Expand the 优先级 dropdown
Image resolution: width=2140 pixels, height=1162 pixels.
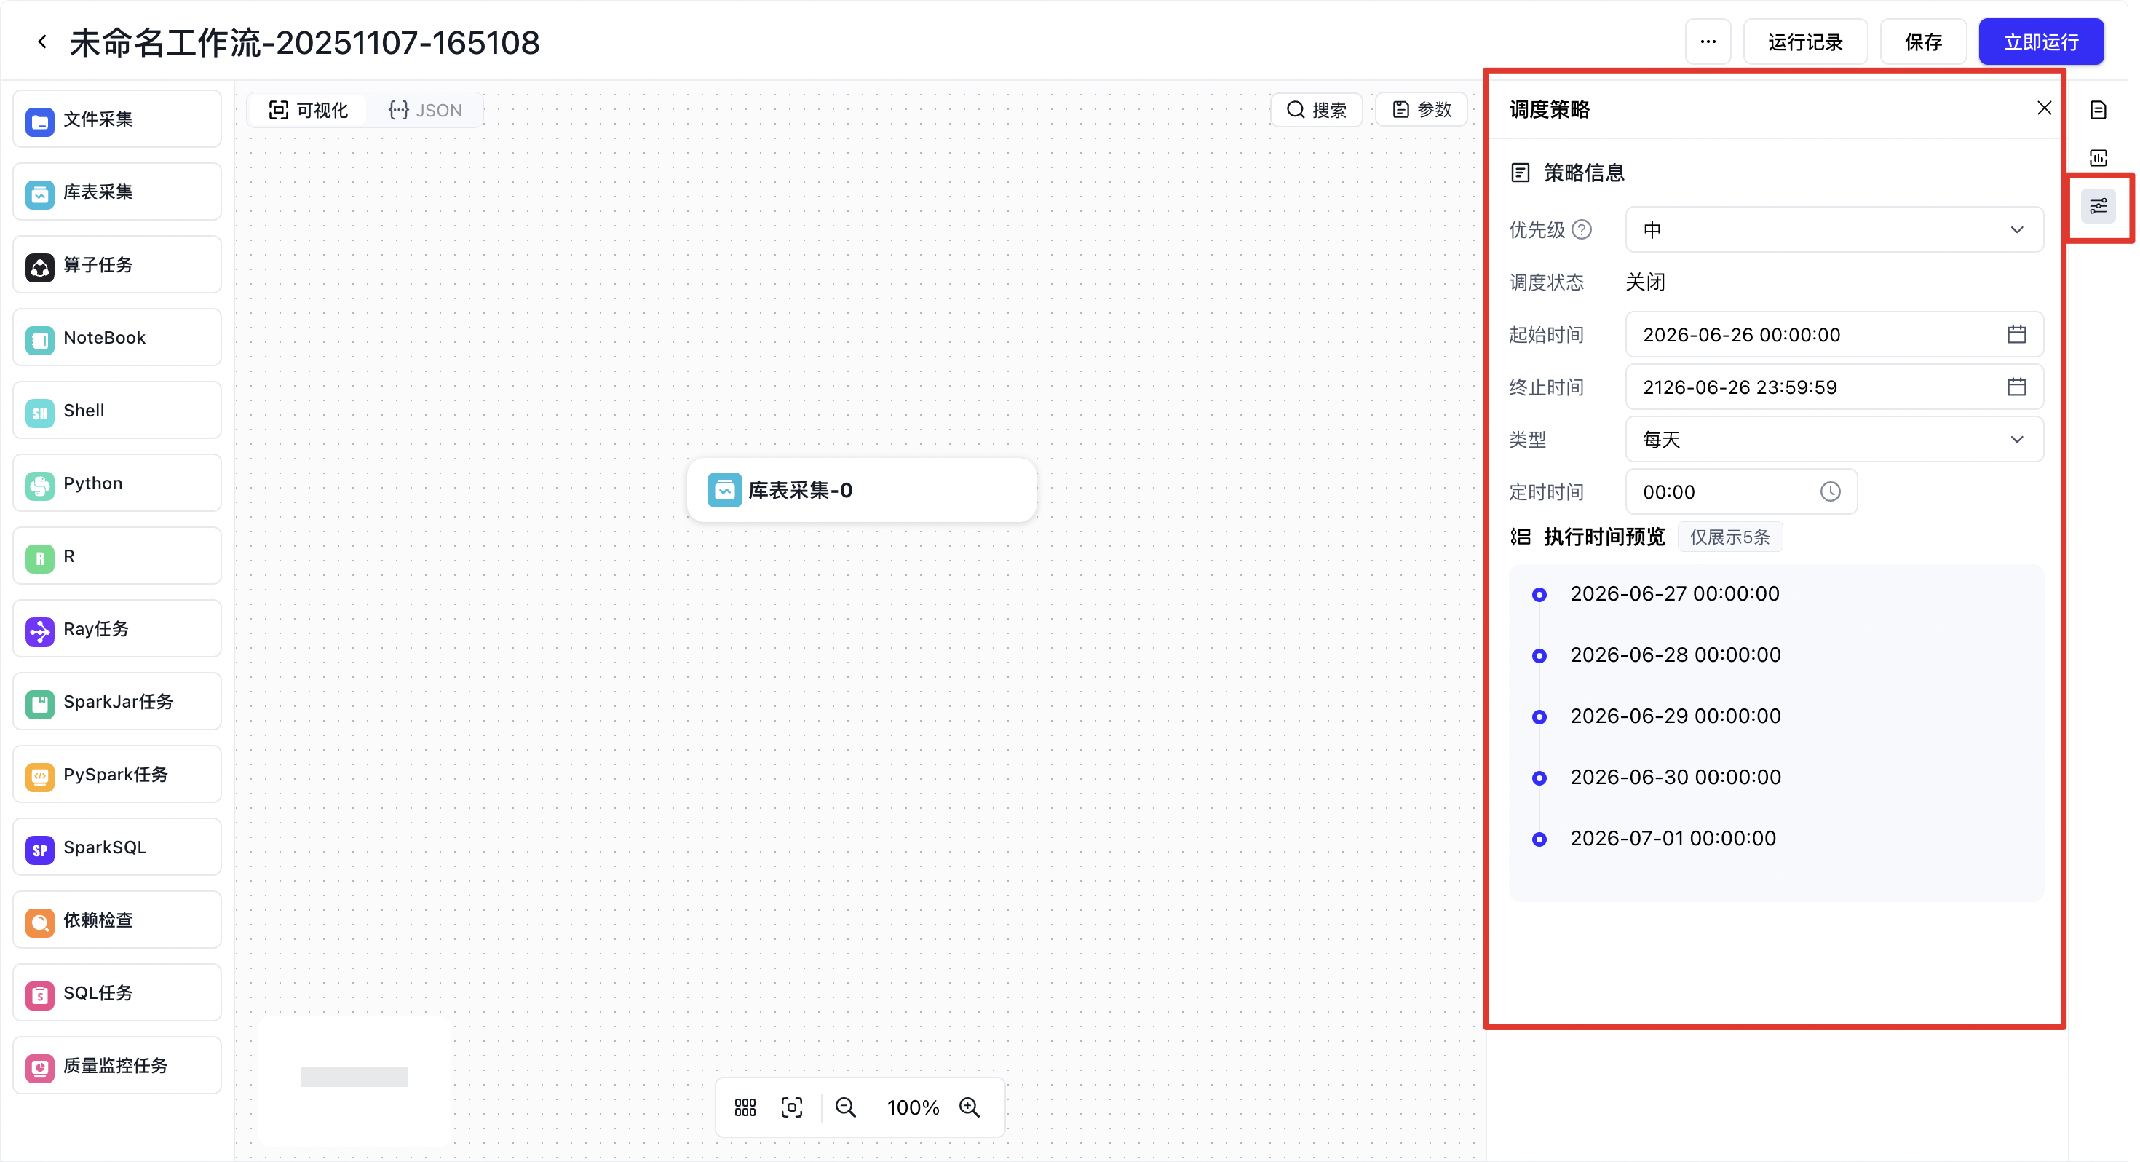click(x=1834, y=229)
